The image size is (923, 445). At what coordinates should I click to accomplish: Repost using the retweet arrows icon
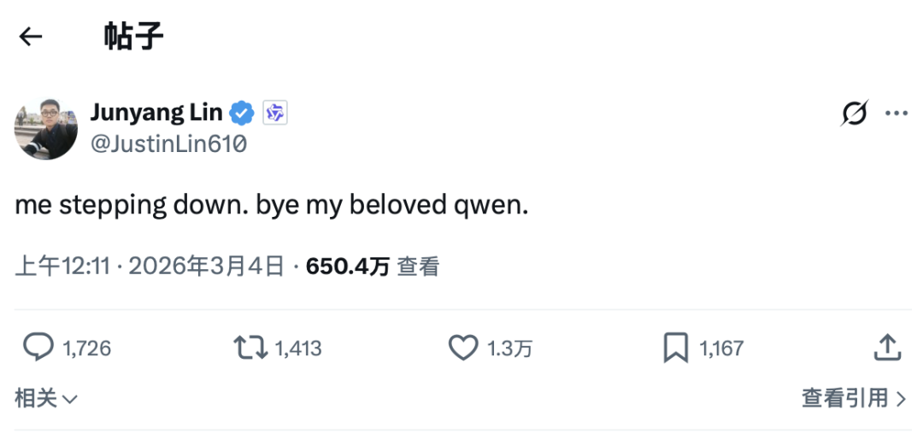(x=250, y=347)
